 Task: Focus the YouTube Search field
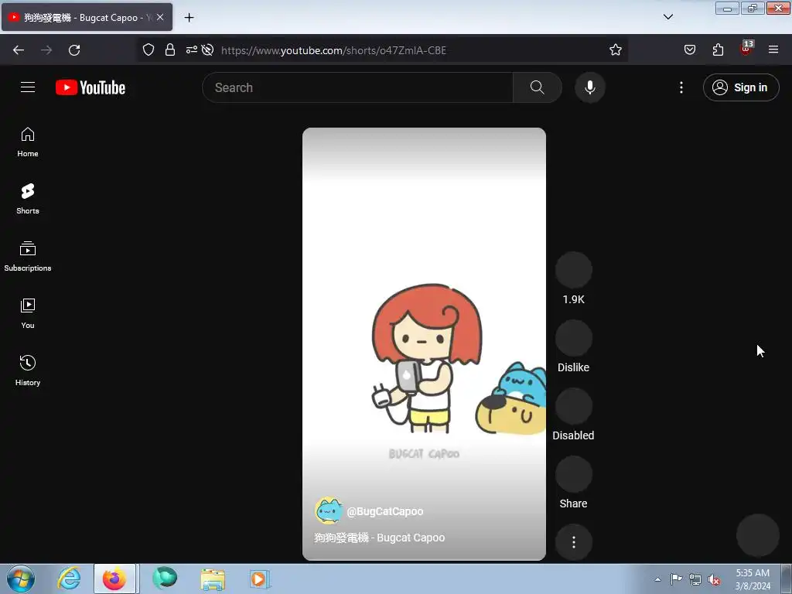click(x=357, y=87)
